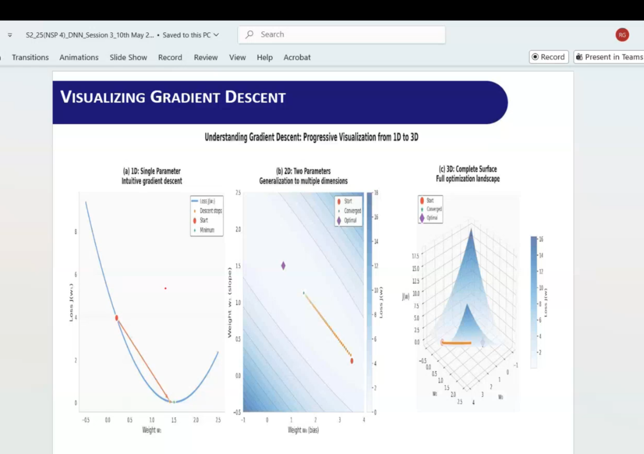Click the legend box of the 2D chart
Screen dimensions: 644x454
pos(348,210)
